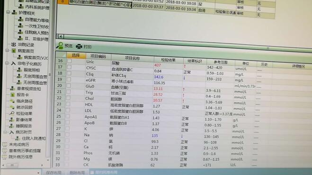Select the 未完成病历 icon at bottom
The height and width of the screenshot is (175, 312).
point(5,145)
